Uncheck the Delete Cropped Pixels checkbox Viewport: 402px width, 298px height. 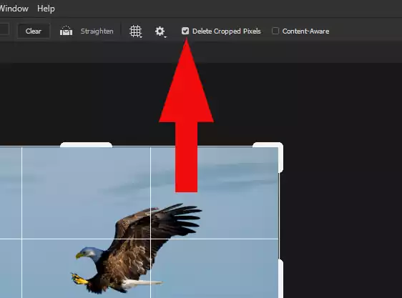[185, 31]
